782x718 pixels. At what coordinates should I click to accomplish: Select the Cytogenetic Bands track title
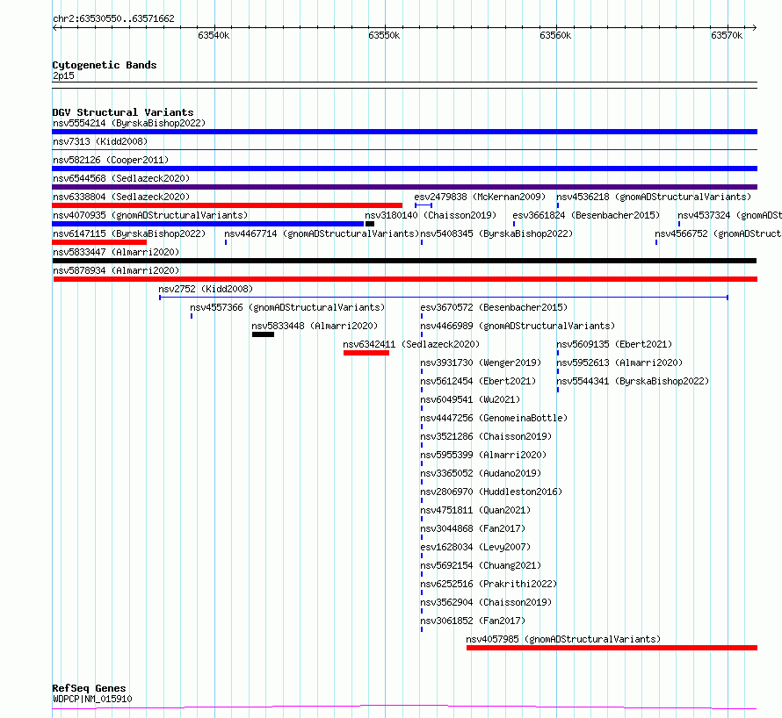point(105,65)
